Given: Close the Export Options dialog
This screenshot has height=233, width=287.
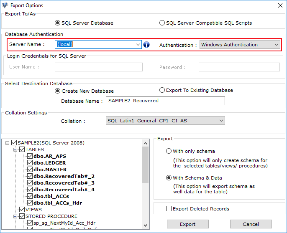Looking at the screenshot, I should 280,5.
